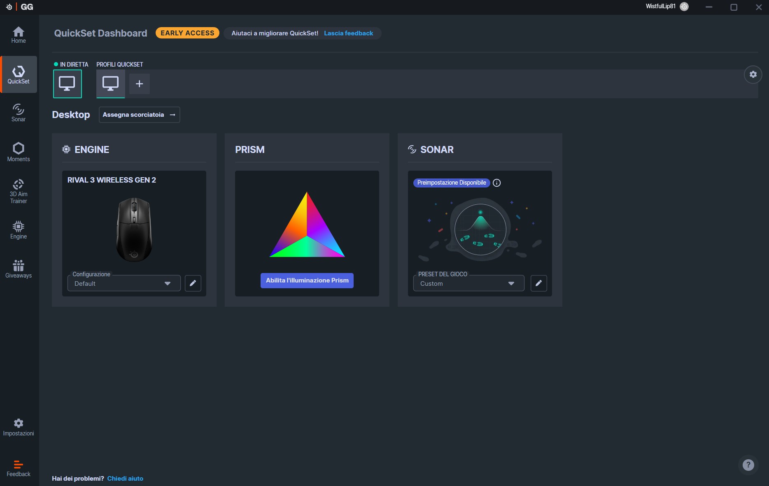Image resolution: width=769 pixels, height=486 pixels.
Task: Edit the Sonar game preset
Action: coord(539,283)
